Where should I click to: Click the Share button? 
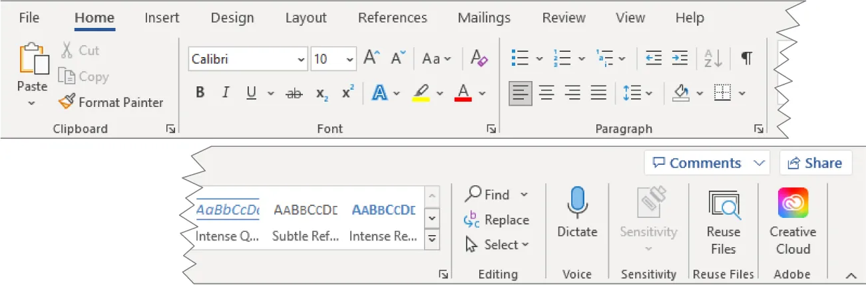815,163
